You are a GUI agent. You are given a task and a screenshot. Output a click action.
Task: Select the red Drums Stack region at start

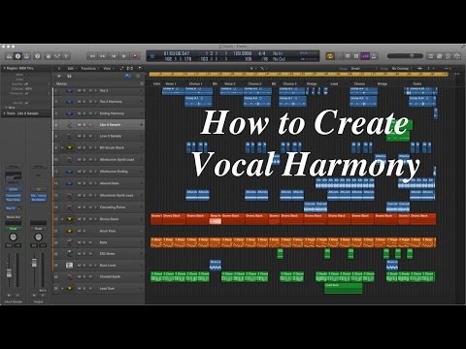(156, 219)
